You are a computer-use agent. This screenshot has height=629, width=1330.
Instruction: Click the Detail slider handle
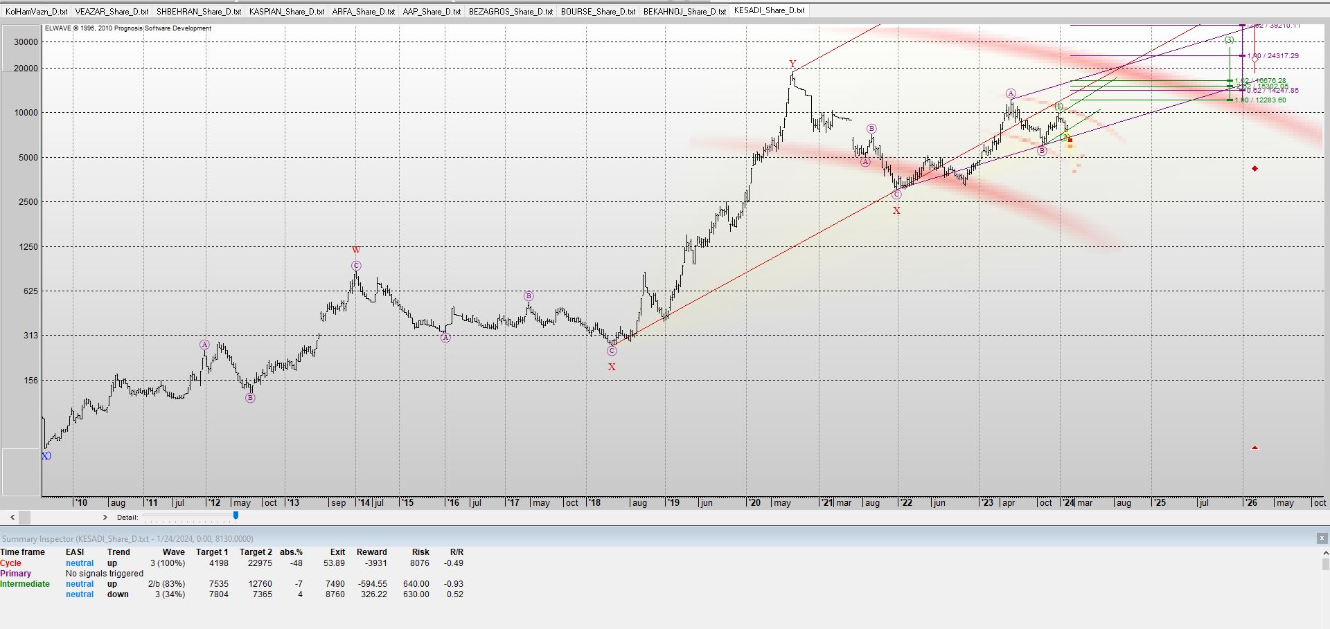coord(236,516)
